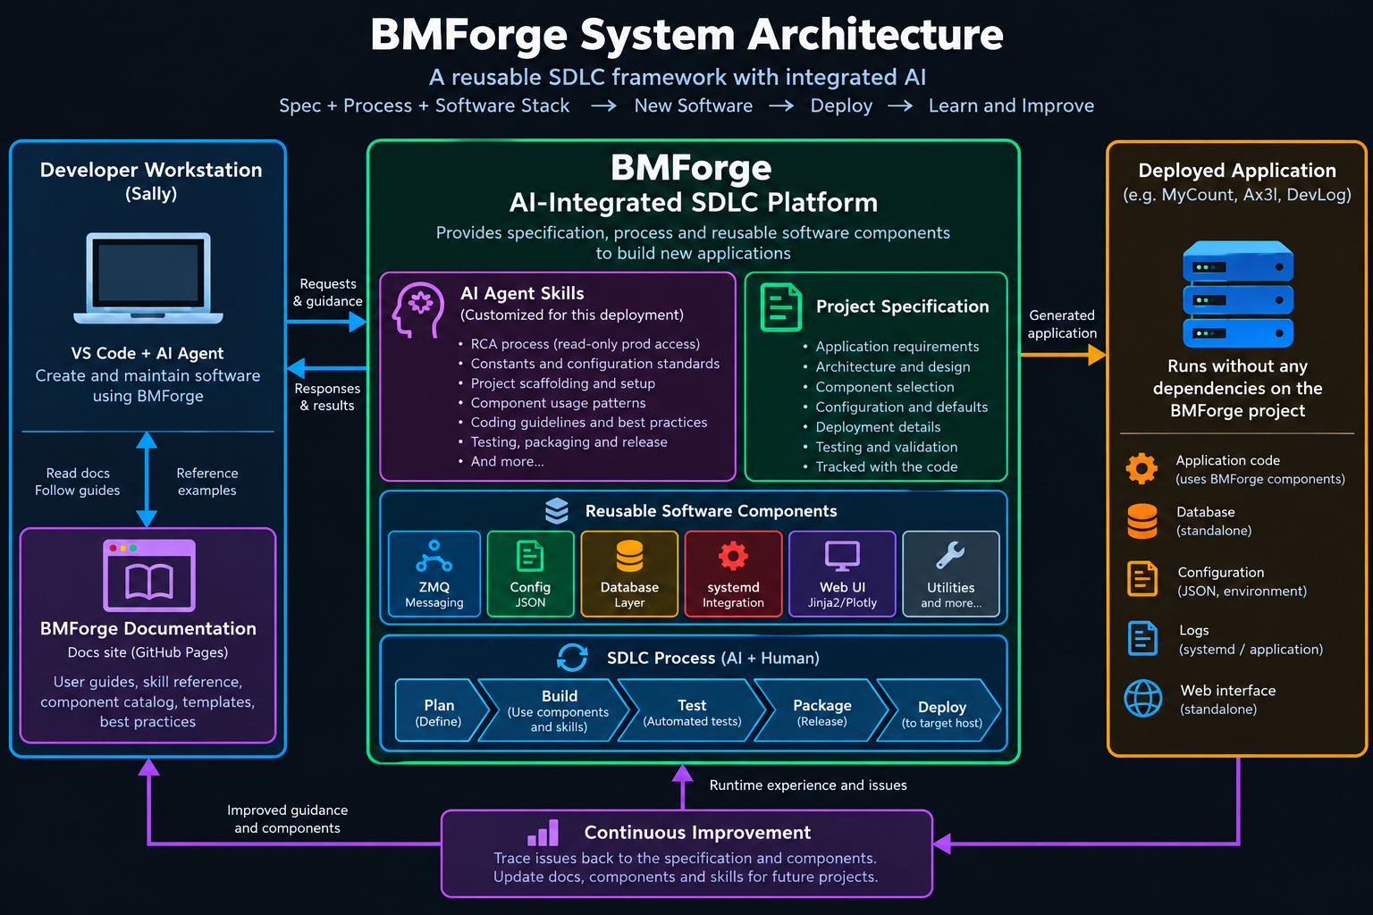This screenshot has height=915, width=1373.
Task: Click the orange Configuration file icon
Action: click(1141, 579)
